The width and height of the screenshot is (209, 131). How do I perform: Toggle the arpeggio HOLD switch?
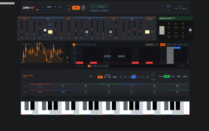(169, 7)
